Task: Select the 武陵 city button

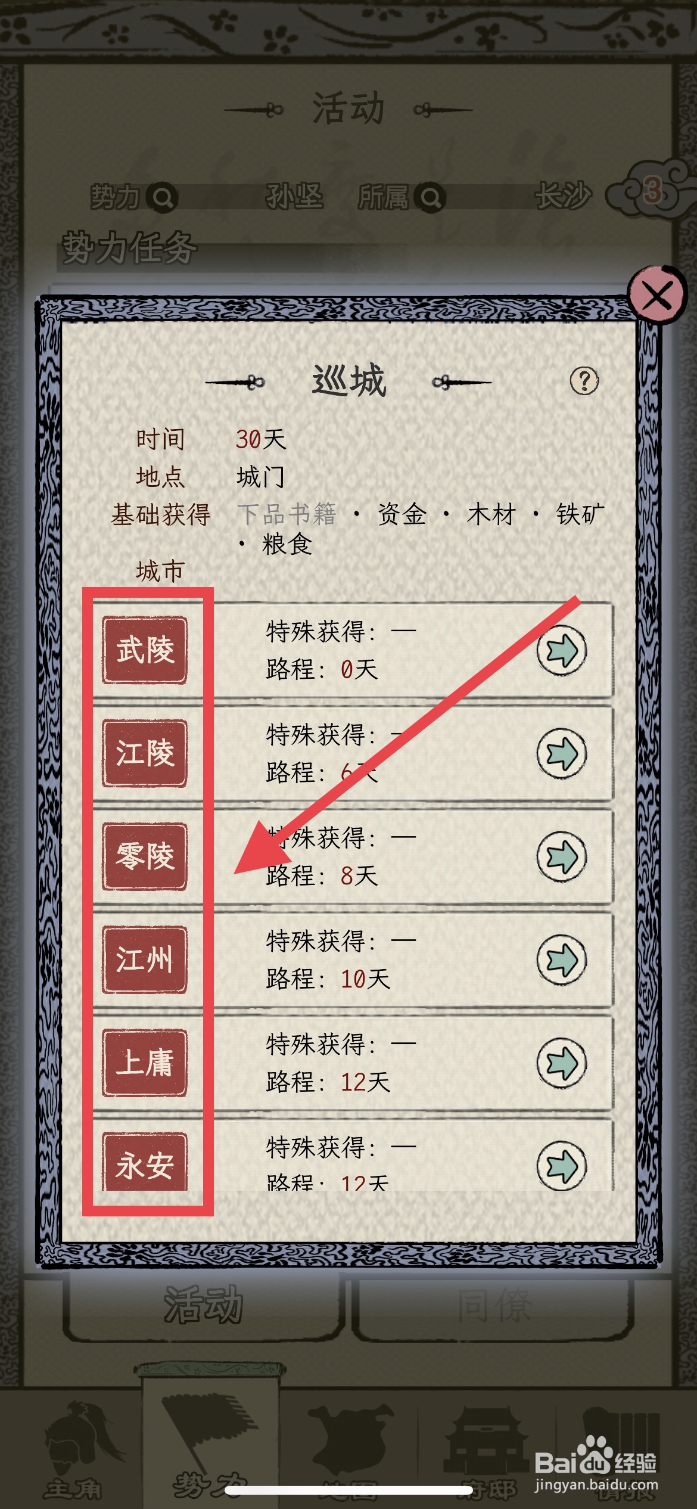Action: coord(145,650)
